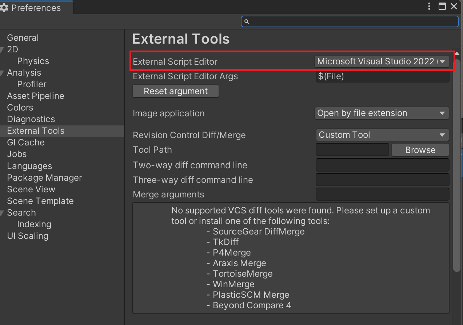The width and height of the screenshot is (463, 325).
Task: Collapse the Search category triangle
Action: [3, 213]
